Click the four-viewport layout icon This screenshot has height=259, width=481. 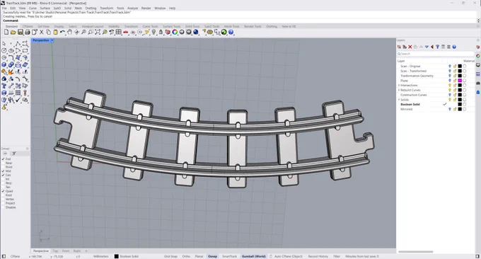click(119, 32)
